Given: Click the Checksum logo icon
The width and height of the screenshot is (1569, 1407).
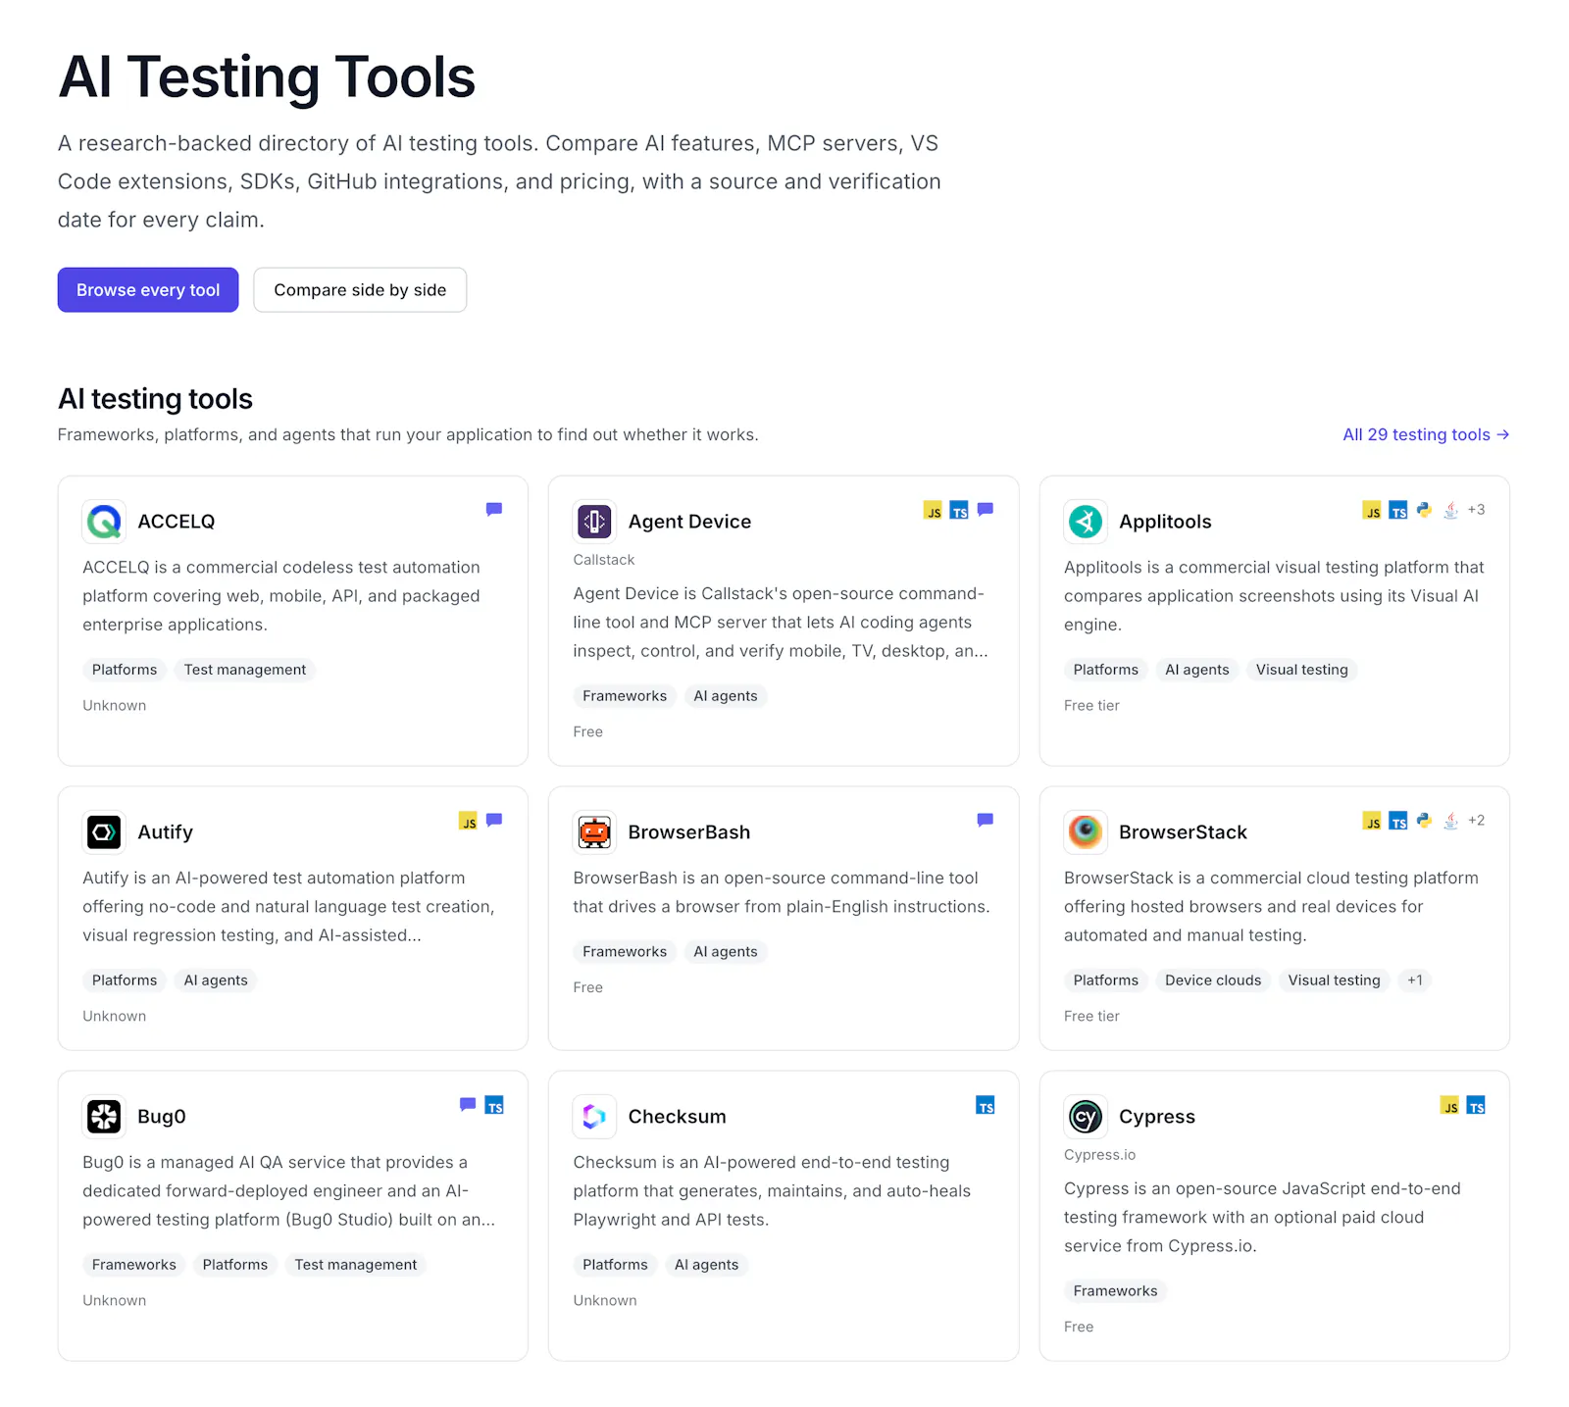Looking at the screenshot, I should (x=594, y=1117).
